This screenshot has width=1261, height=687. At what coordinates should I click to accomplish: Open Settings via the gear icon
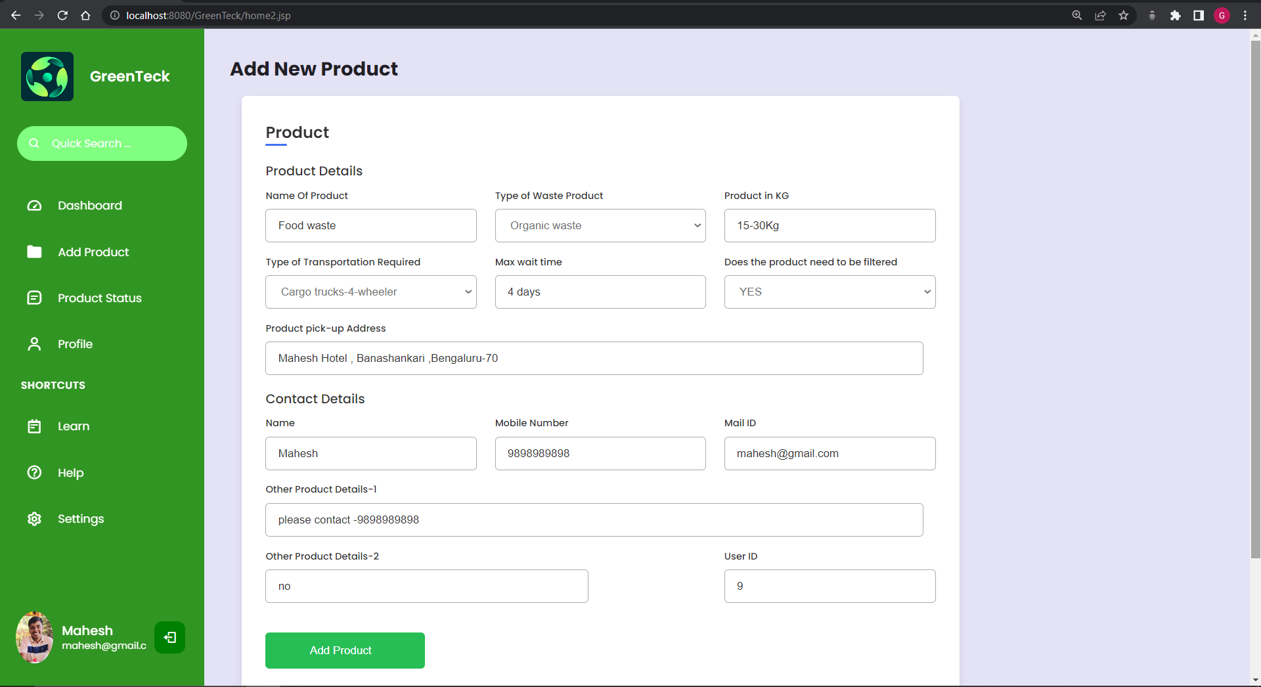pyautogui.click(x=33, y=519)
